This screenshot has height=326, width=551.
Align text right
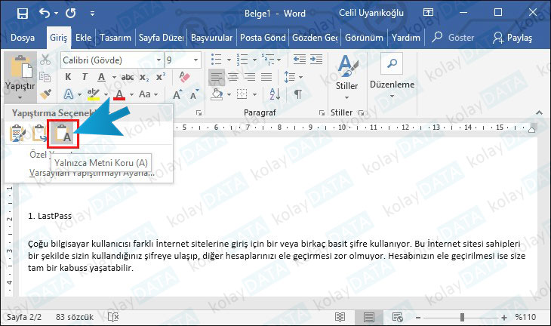click(x=250, y=76)
